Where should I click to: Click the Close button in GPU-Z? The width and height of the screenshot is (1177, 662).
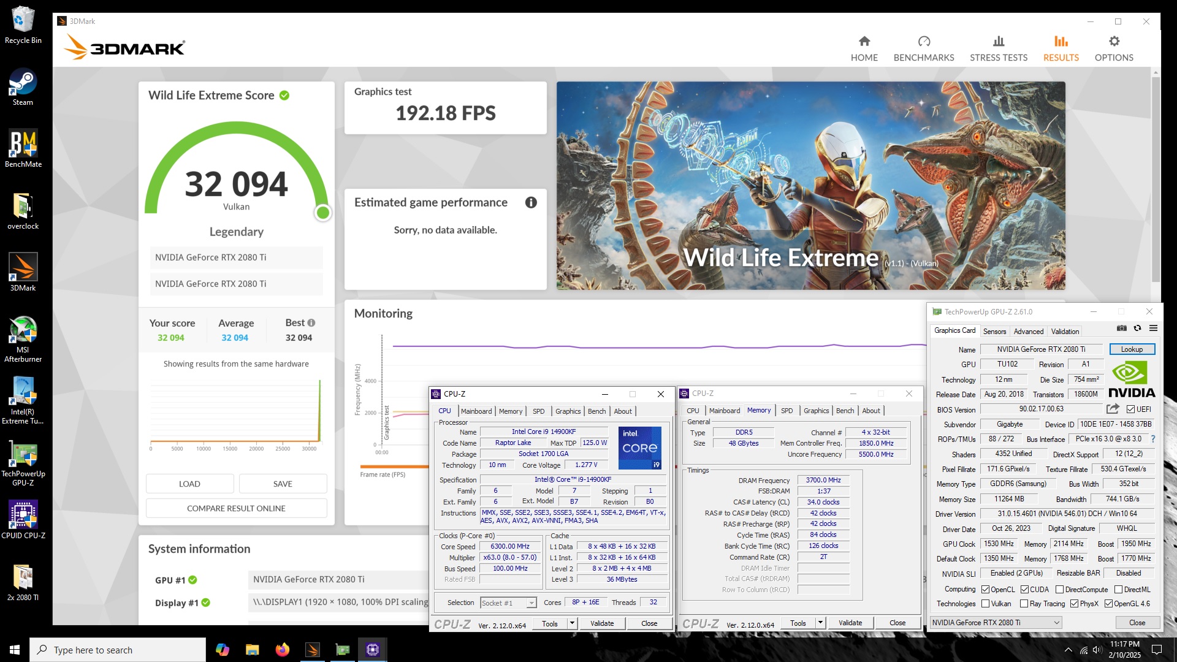(x=1137, y=623)
